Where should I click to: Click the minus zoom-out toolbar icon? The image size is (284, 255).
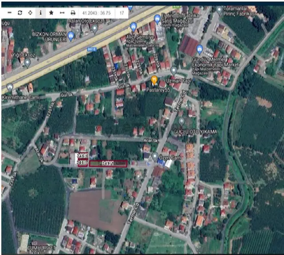10,13
